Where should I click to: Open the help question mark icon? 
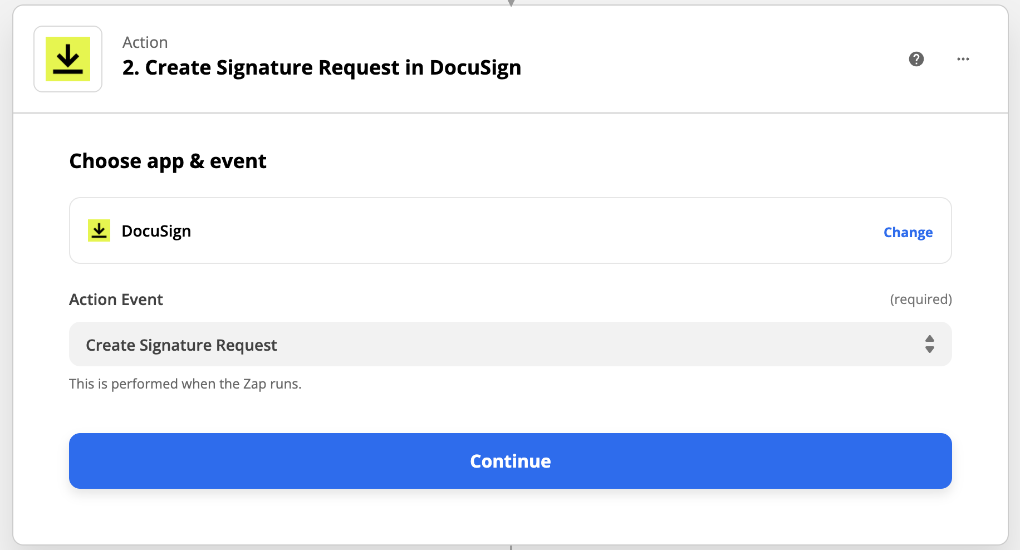(x=917, y=58)
